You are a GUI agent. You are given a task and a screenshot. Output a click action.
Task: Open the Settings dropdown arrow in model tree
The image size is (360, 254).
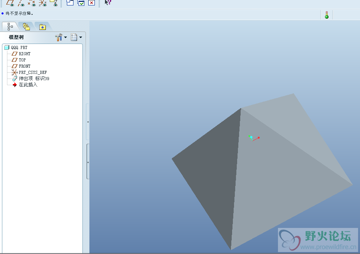click(80, 37)
